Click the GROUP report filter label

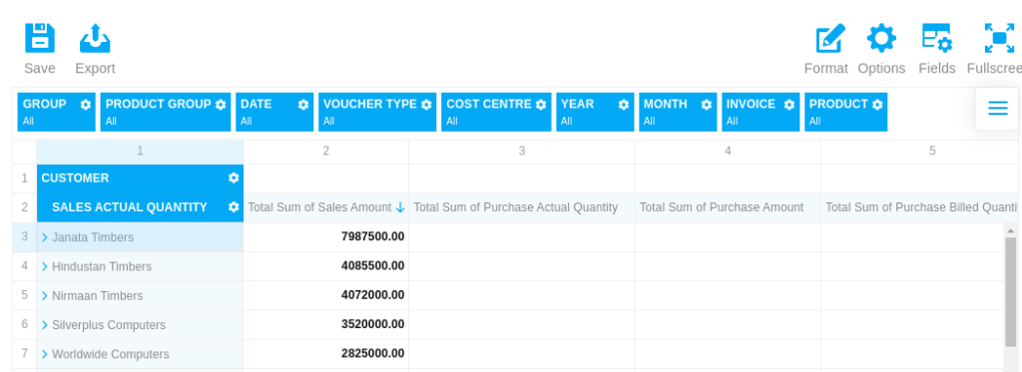click(x=44, y=105)
